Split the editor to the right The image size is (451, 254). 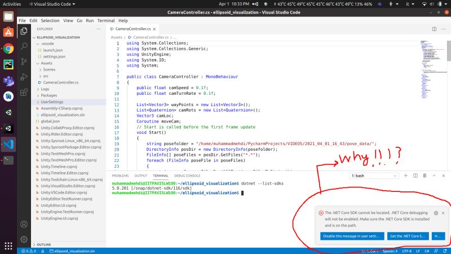pyautogui.click(x=434, y=29)
